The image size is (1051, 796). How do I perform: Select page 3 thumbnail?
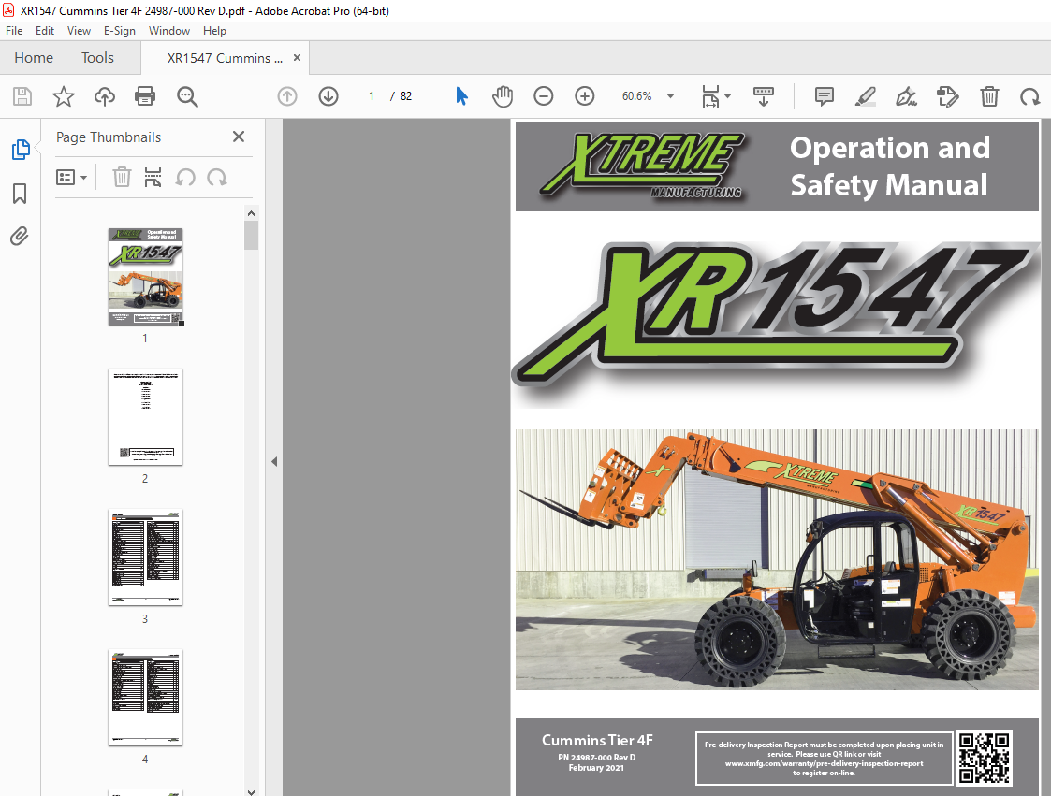tap(145, 557)
